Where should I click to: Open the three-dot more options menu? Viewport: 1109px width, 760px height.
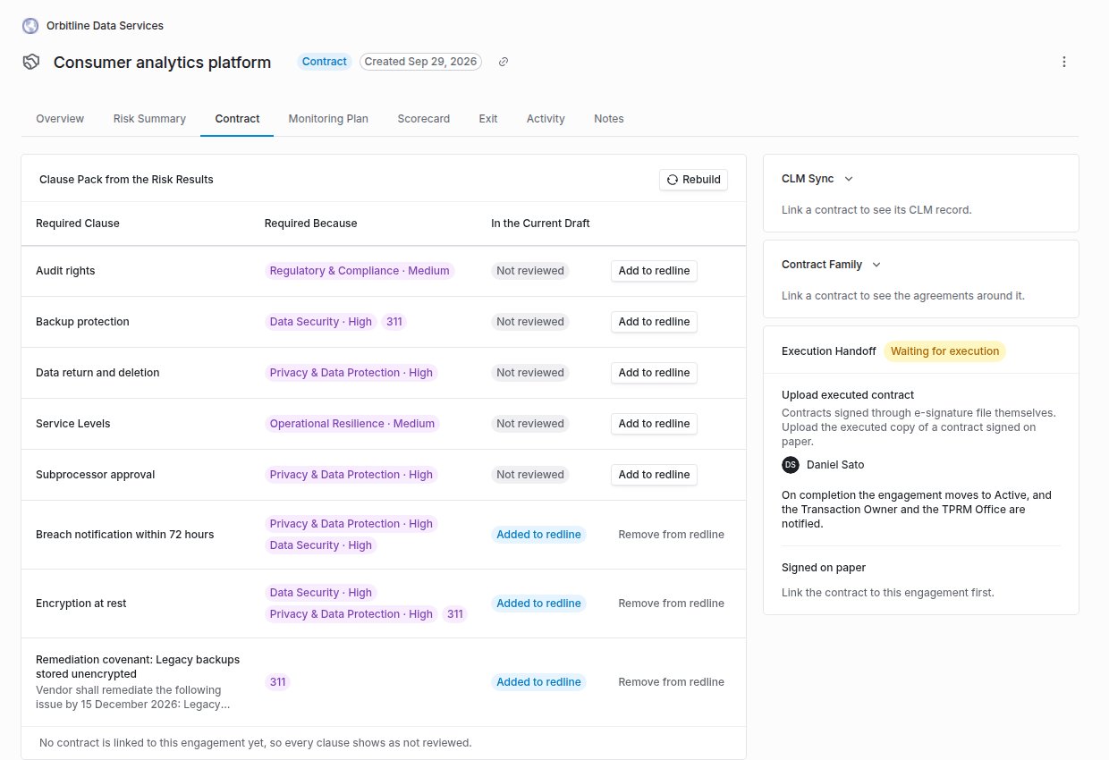(x=1064, y=62)
